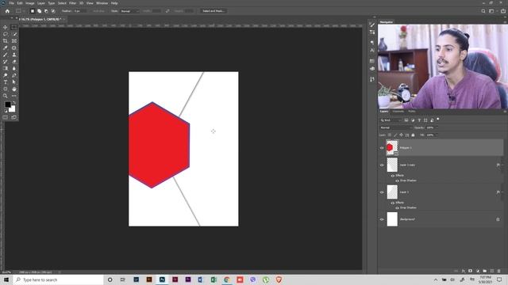The image size is (508, 285).
Task: Show hidden icons in system tray
Action: 436,279
